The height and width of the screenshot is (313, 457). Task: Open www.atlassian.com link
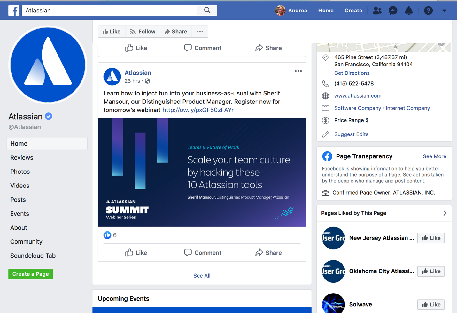pos(358,96)
